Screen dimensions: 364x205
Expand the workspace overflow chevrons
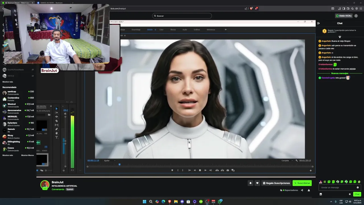[226, 30]
